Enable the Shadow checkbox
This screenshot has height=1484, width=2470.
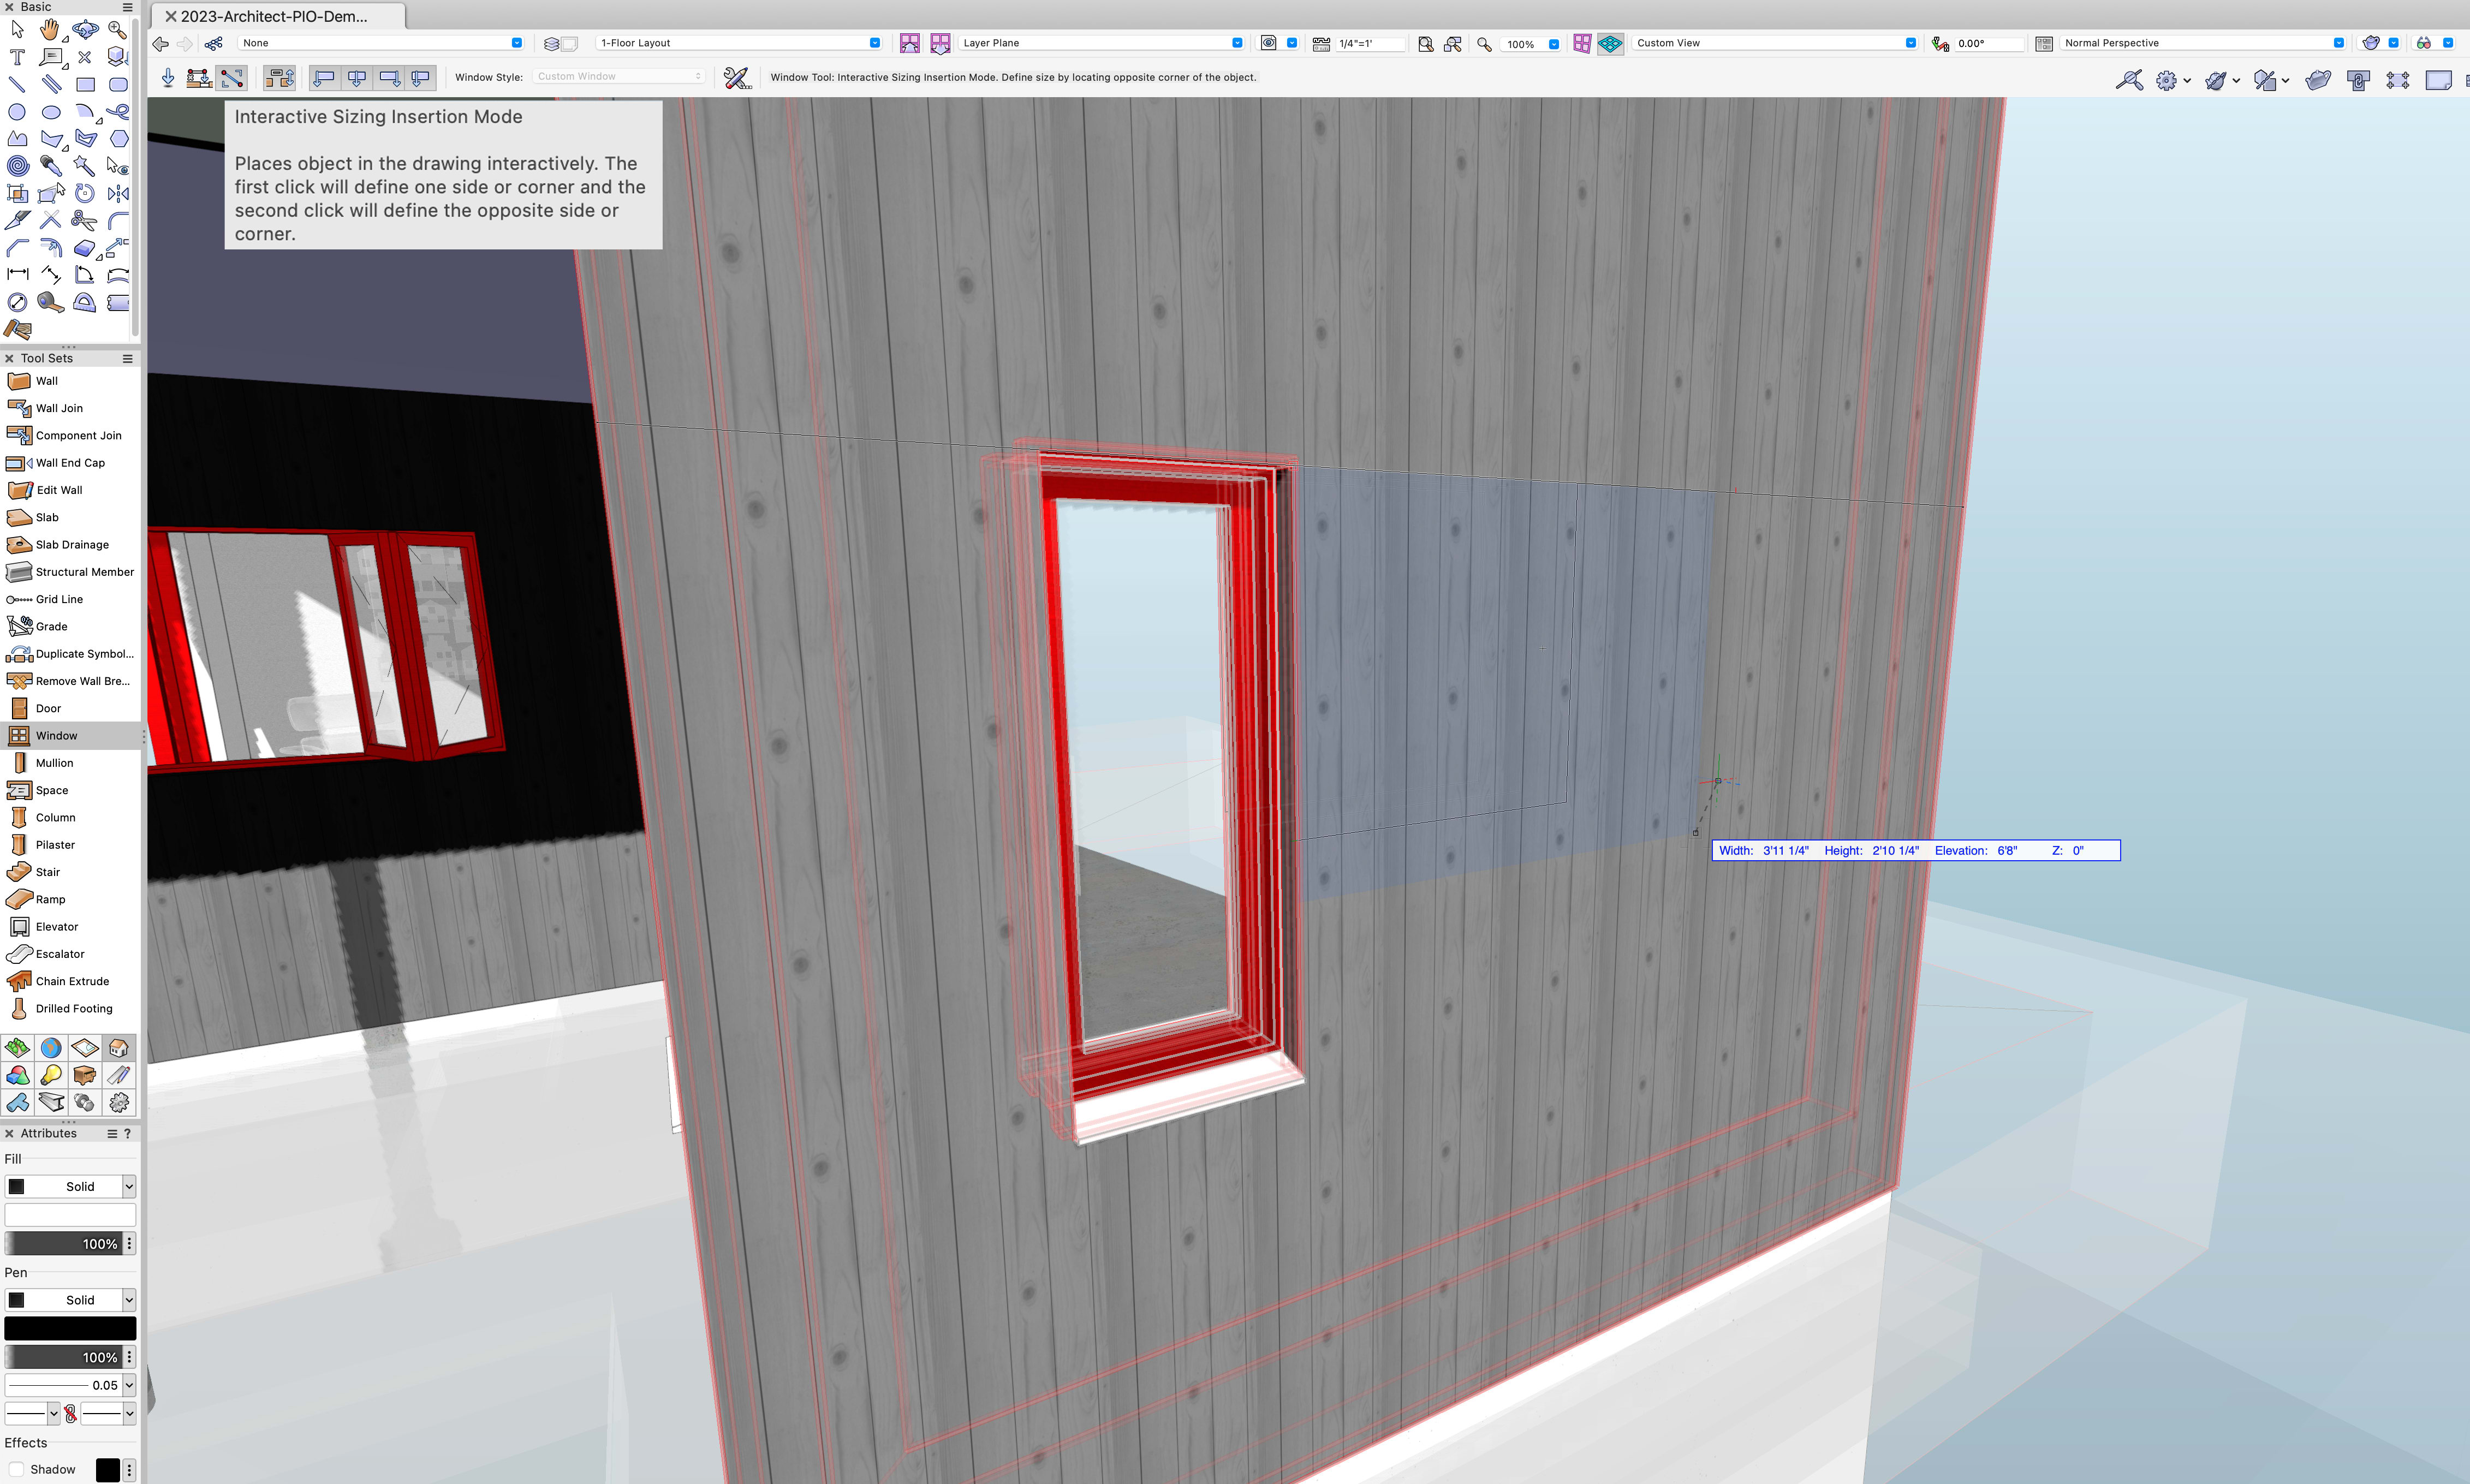tap(17, 1469)
